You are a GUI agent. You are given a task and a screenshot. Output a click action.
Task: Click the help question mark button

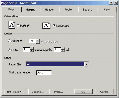point(111,3)
